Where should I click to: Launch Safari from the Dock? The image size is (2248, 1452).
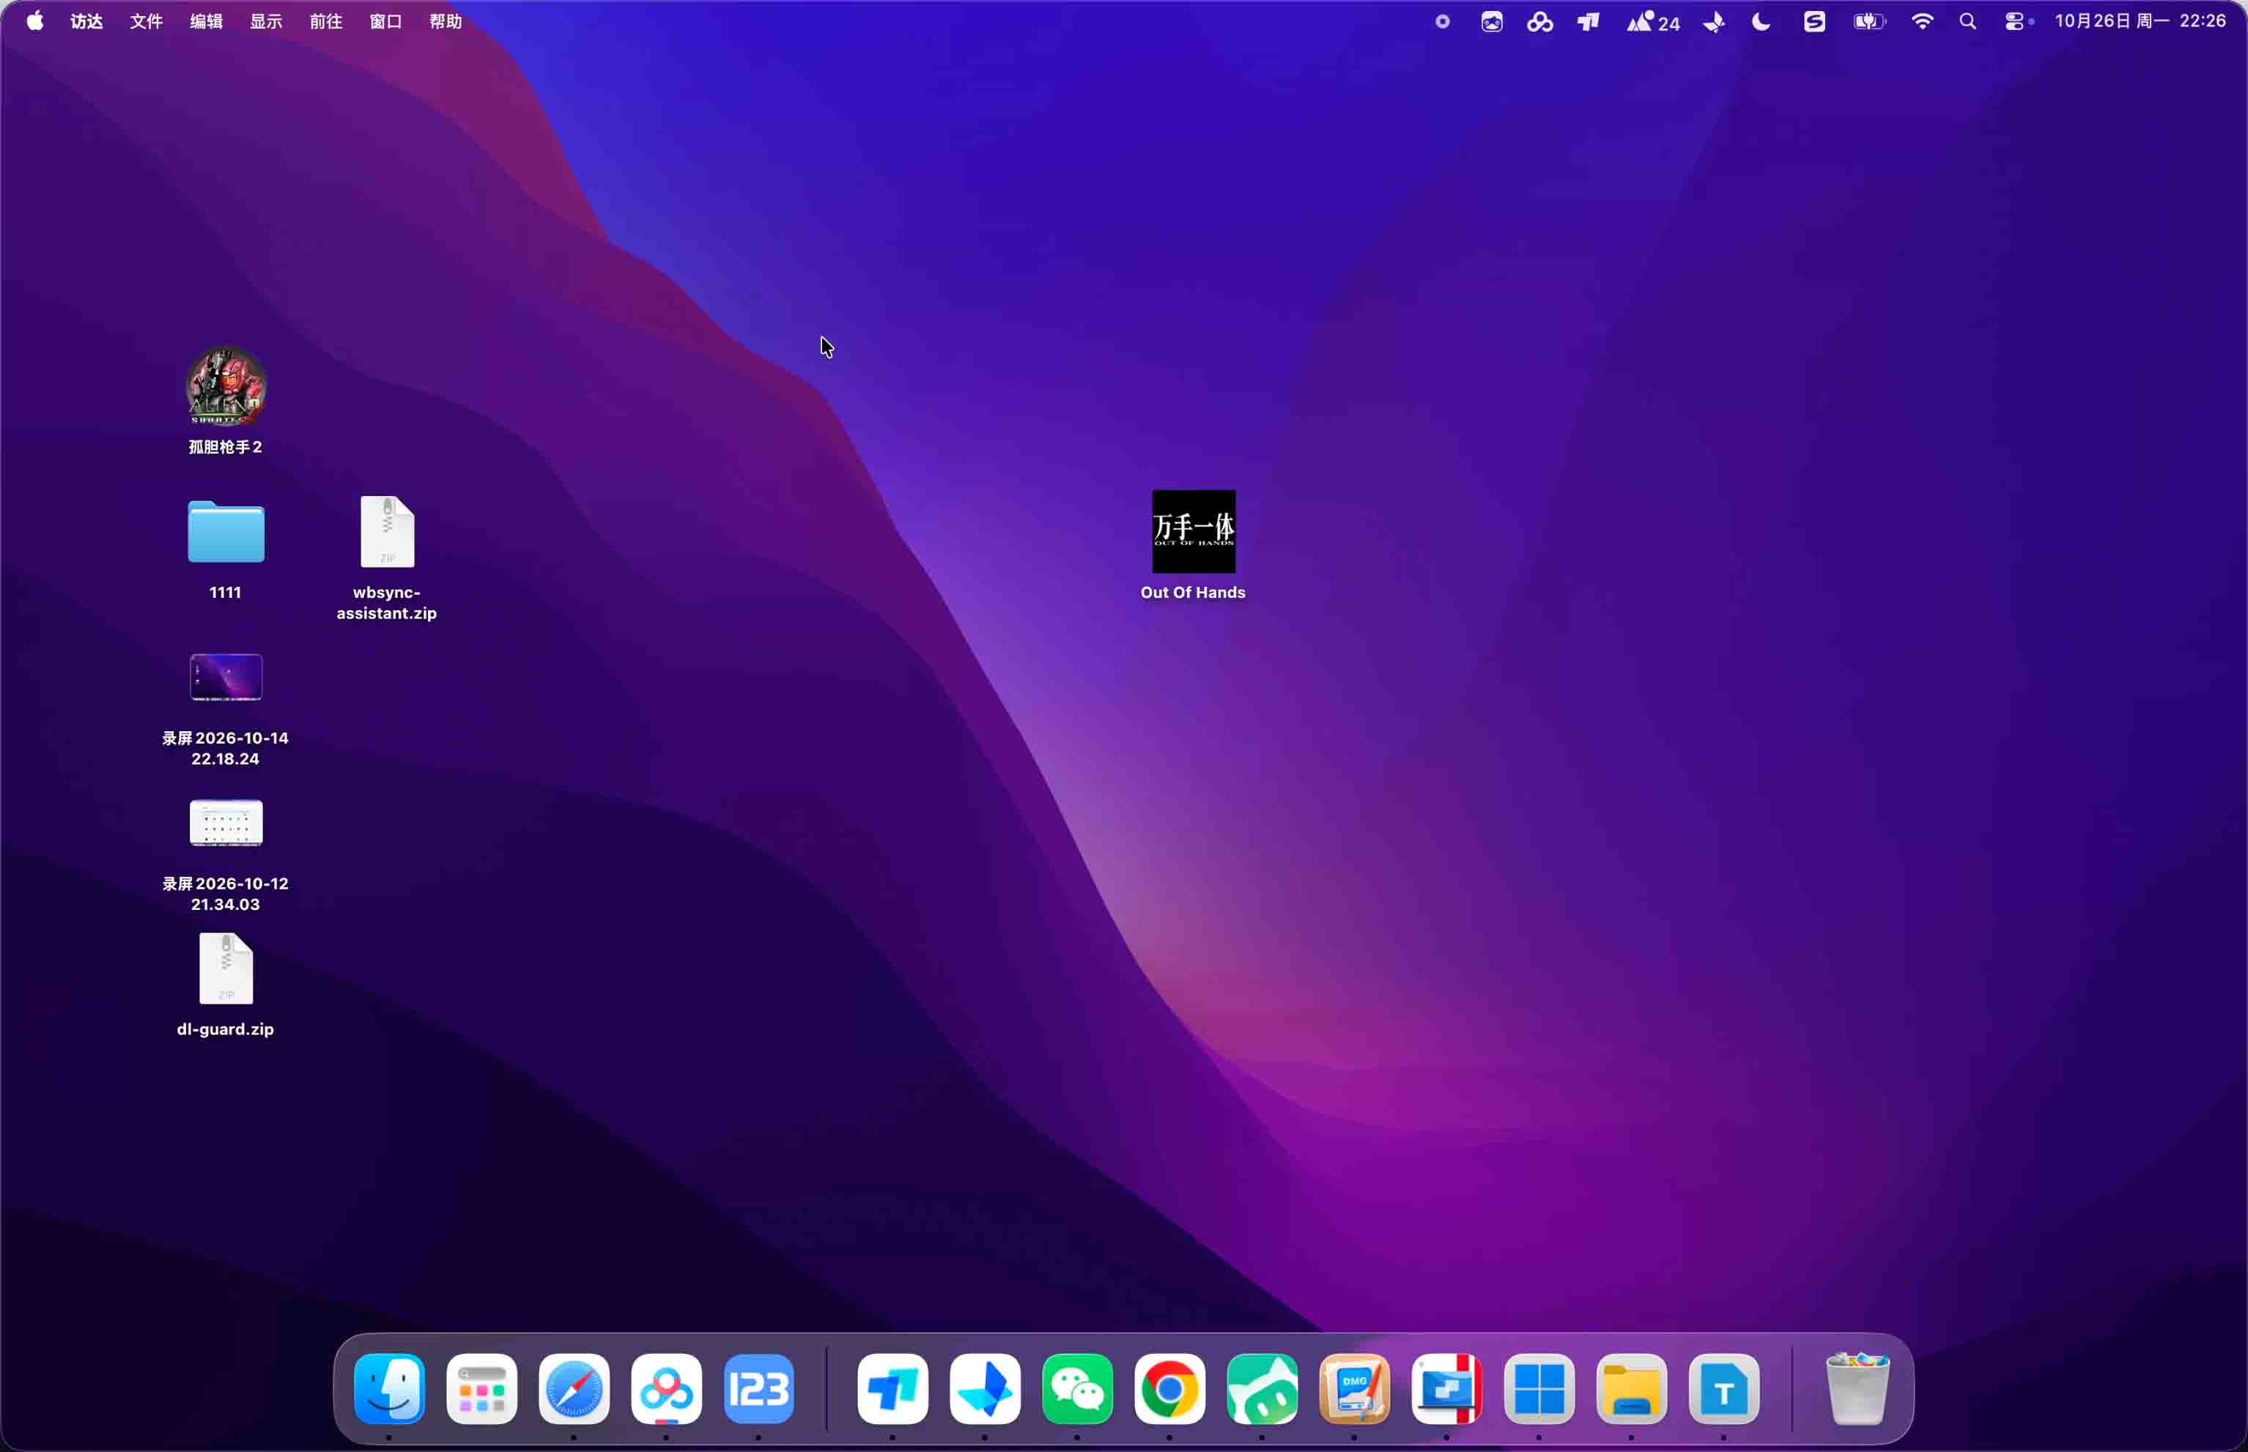[x=573, y=1389]
